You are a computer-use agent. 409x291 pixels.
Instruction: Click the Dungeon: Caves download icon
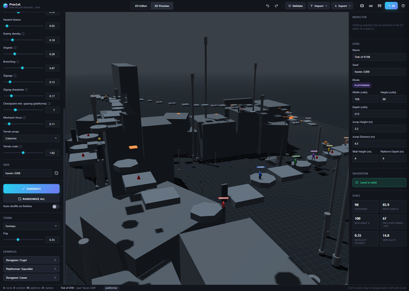coord(55,278)
